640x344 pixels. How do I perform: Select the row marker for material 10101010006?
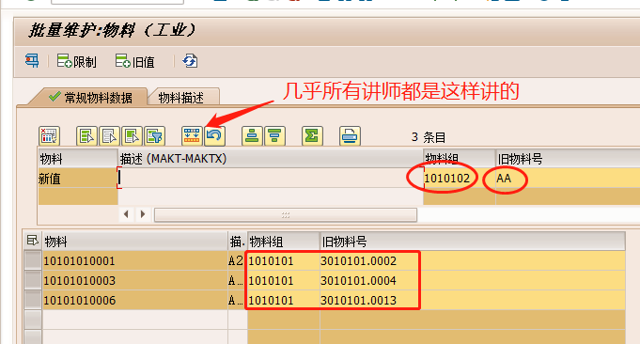[x=33, y=300]
